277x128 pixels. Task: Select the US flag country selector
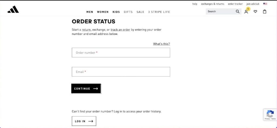(x=265, y=4)
